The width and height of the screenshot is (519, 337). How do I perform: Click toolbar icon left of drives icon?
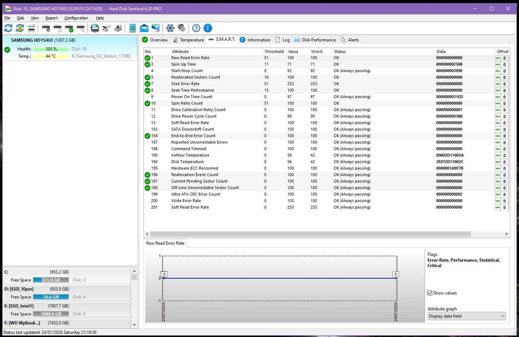click(x=106, y=28)
